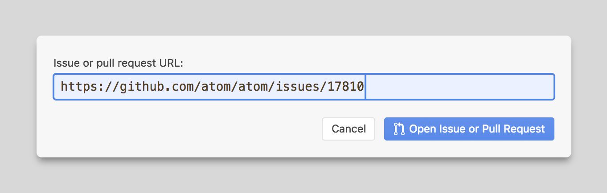The height and width of the screenshot is (193, 607).
Task: Select the 'Issue or pull request URL:' label
Action: [x=119, y=63]
